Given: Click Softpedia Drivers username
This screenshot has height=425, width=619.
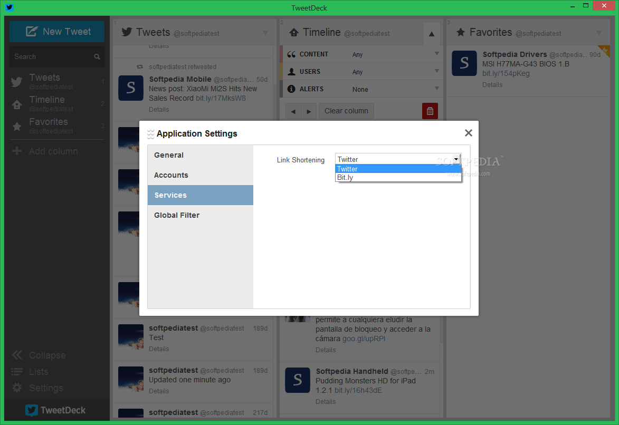Looking at the screenshot, I should pyautogui.click(x=515, y=54).
